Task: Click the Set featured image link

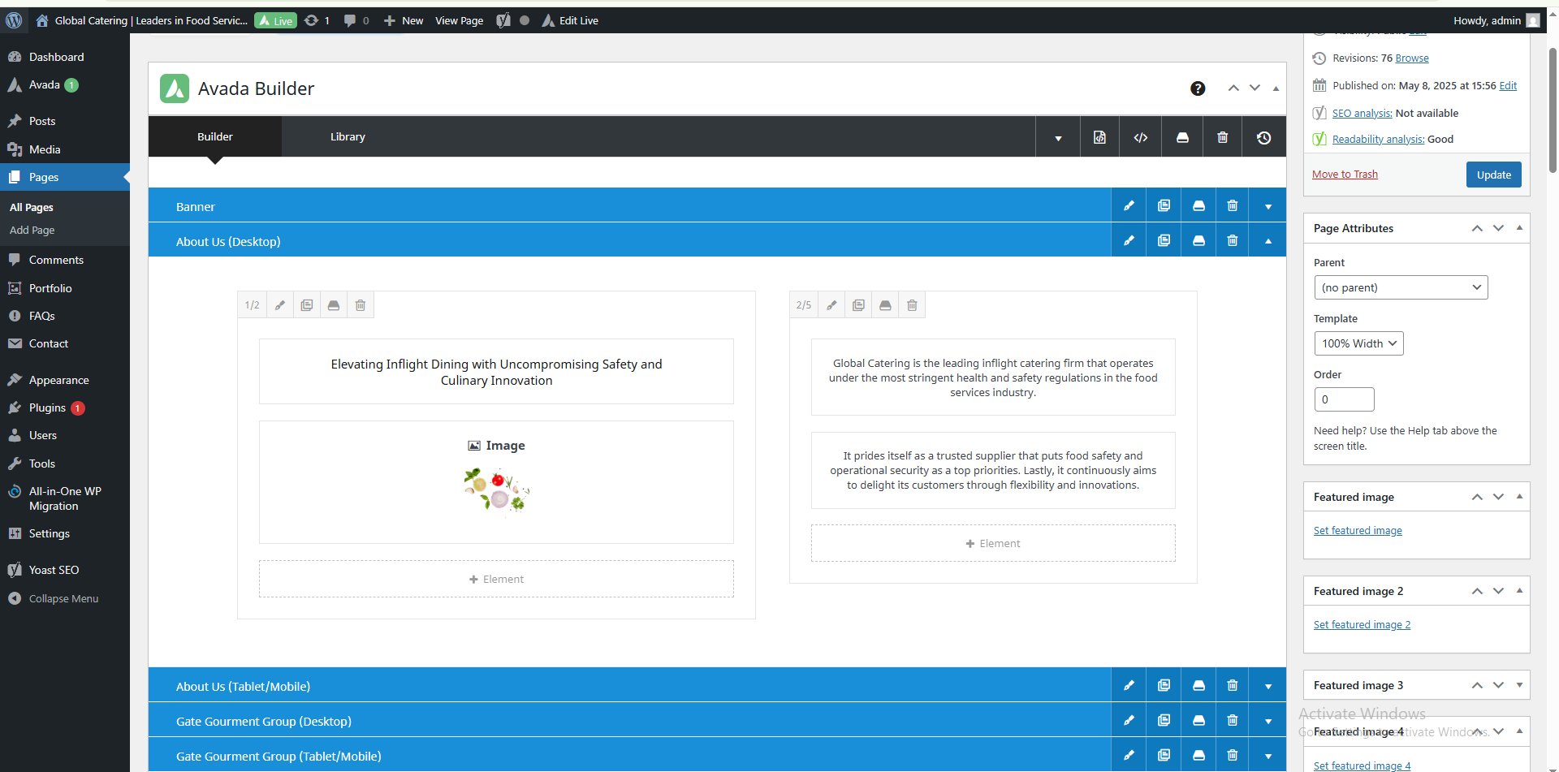Action: [1358, 531]
